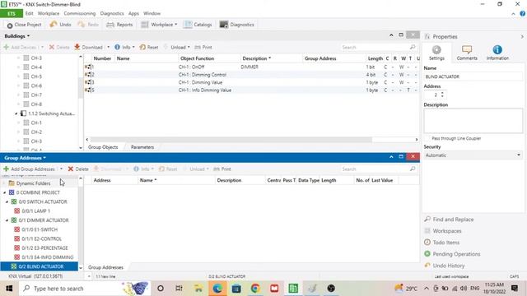Click Download in Buildings toolbar
The image size is (527, 296).
tap(89, 48)
